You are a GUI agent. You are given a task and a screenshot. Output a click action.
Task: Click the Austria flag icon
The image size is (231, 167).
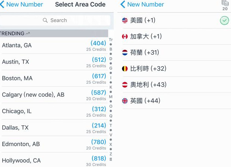[125, 85]
